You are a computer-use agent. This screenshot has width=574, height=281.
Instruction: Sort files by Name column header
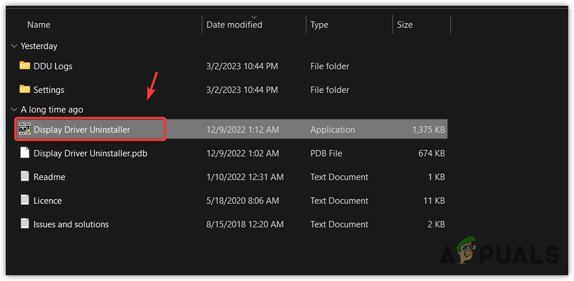[39, 25]
